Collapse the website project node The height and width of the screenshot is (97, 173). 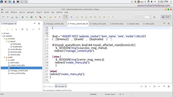(2, 36)
